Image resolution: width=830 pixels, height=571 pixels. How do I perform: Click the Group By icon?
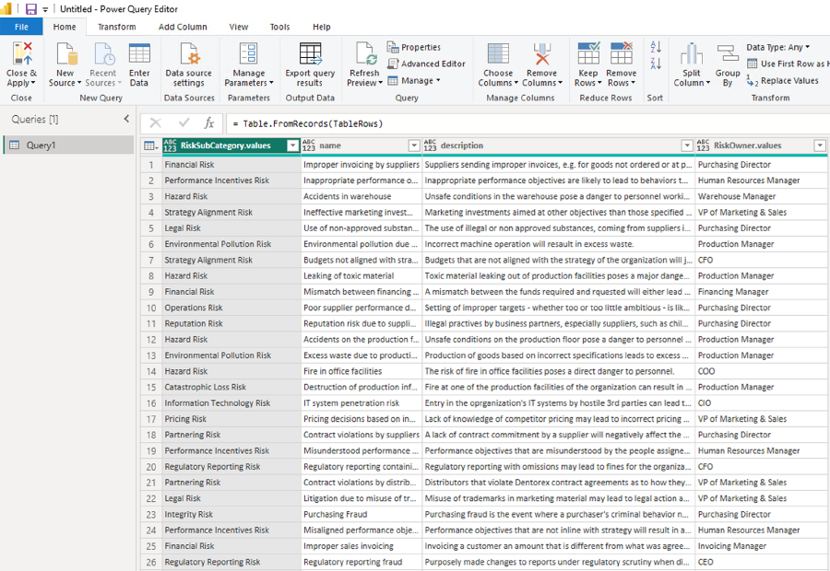tap(728, 54)
